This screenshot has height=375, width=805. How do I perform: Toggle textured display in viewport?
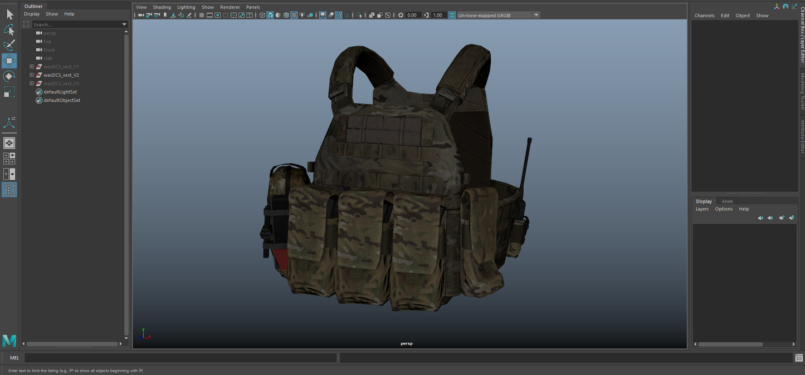294,15
